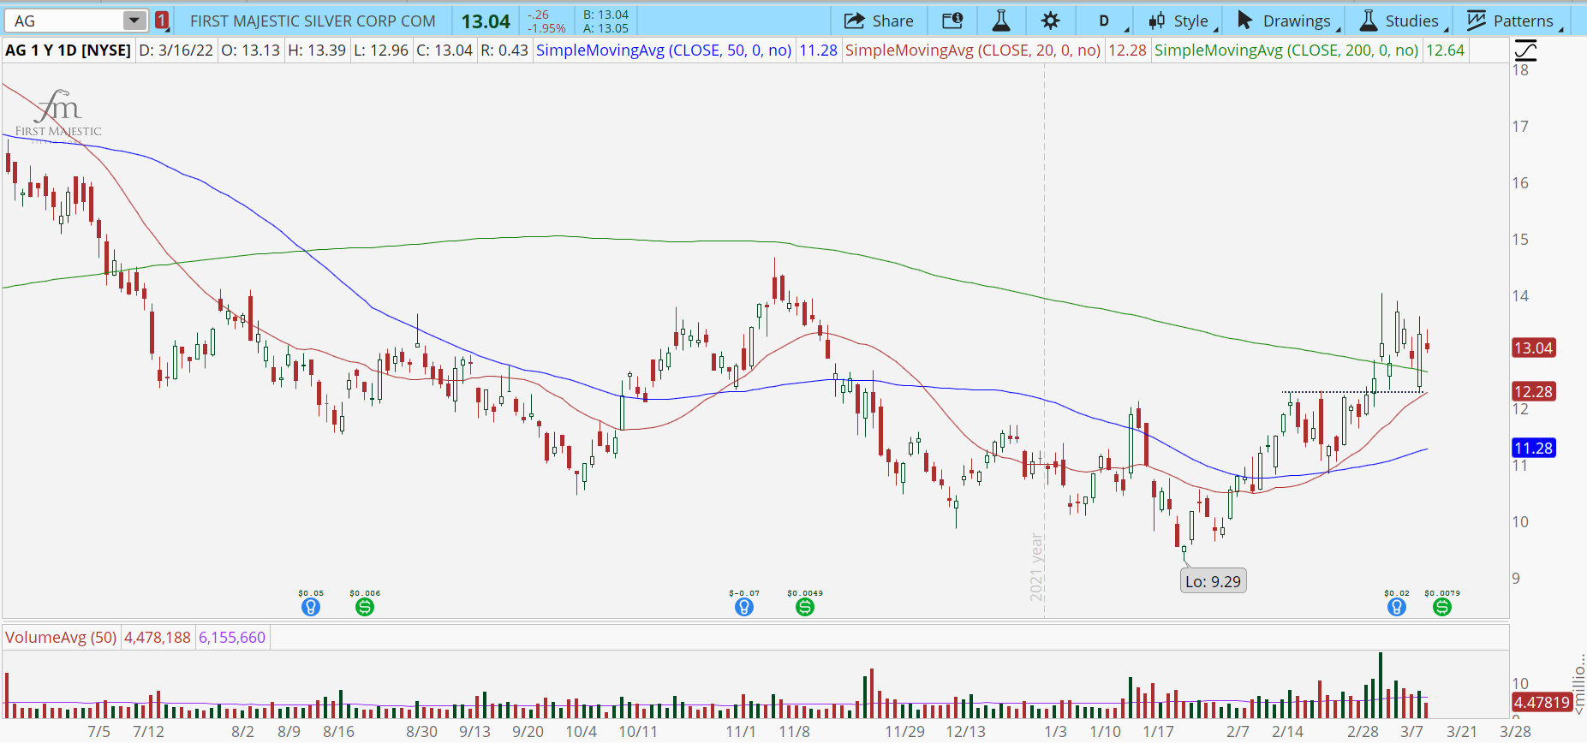Click the bid quote B: 13.04
Screen dimensions: 1587x743
[x=606, y=15]
